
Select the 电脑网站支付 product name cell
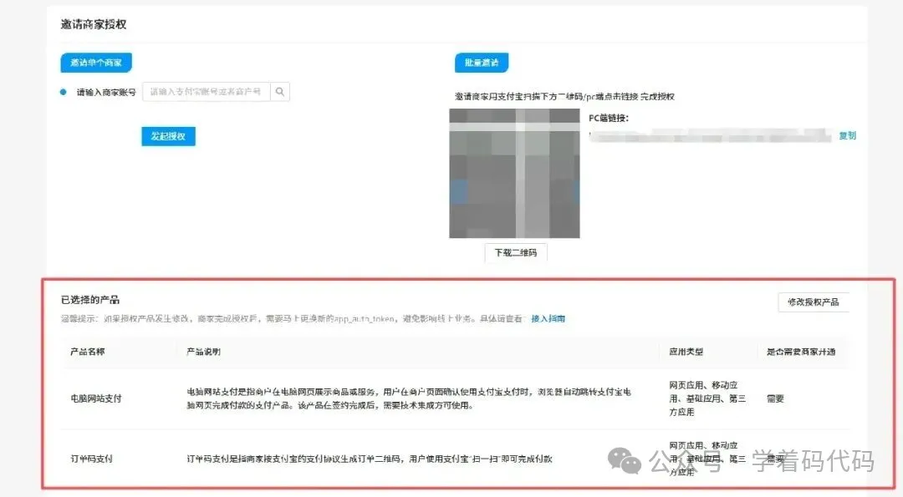click(x=96, y=398)
